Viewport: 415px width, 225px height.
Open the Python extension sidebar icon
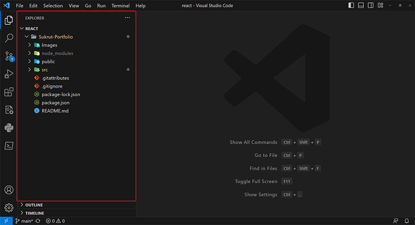click(8, 128)
